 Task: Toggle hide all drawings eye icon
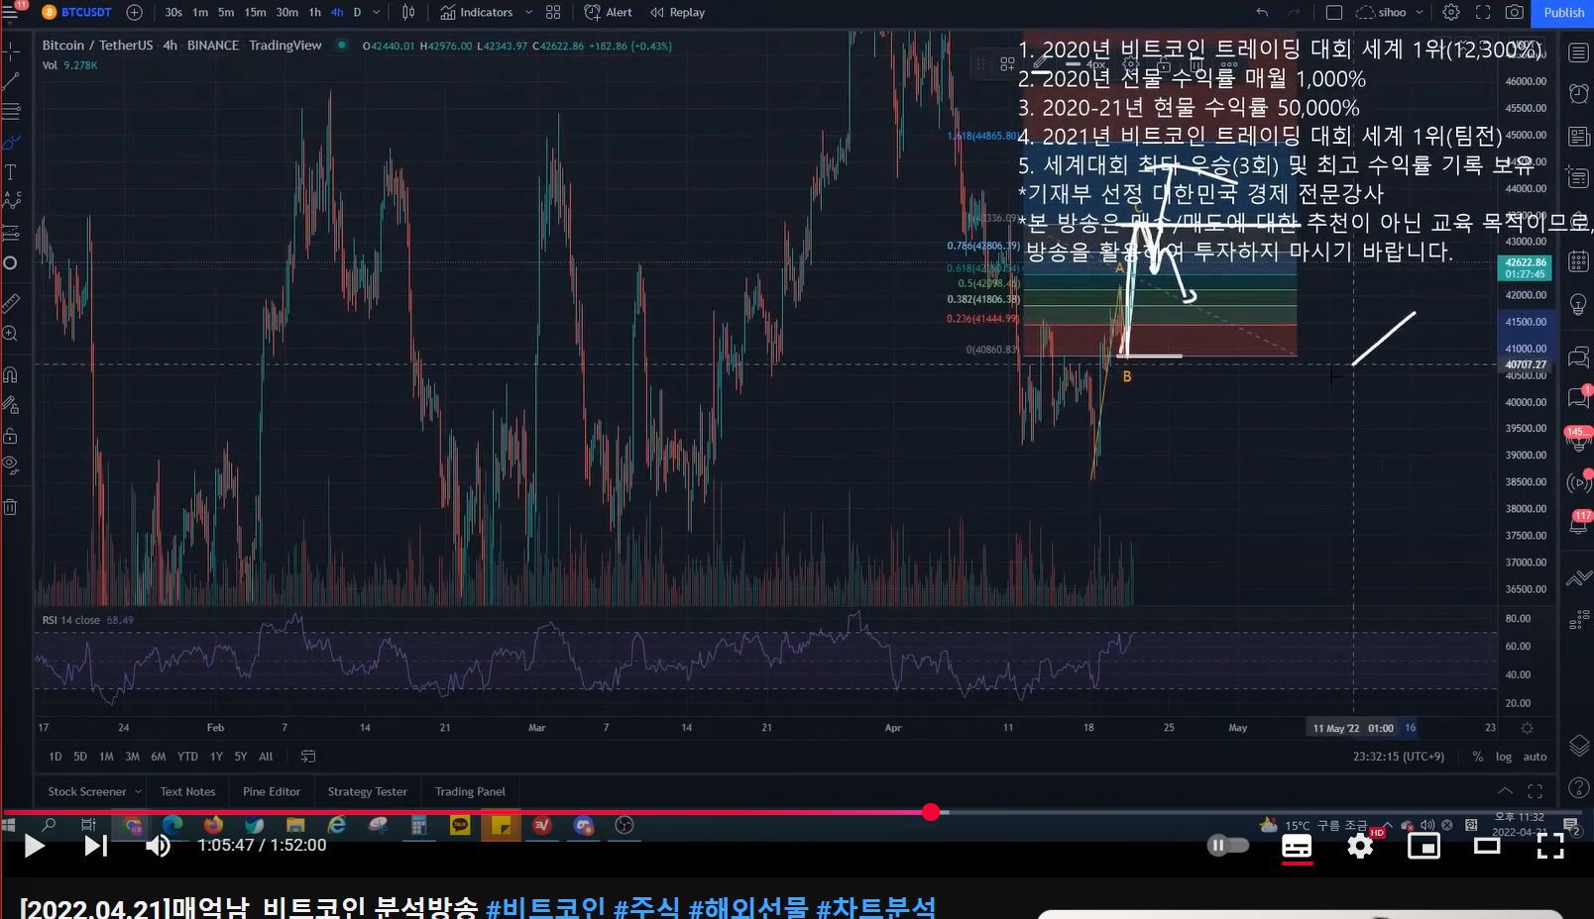coord(11,464)
